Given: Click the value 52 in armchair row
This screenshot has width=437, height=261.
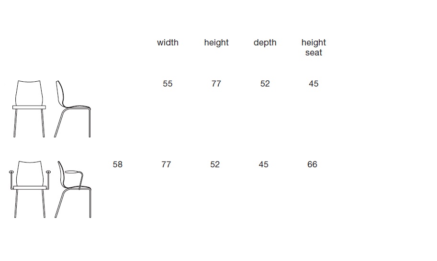Looking at the screenshot, I should coord(215,164).
